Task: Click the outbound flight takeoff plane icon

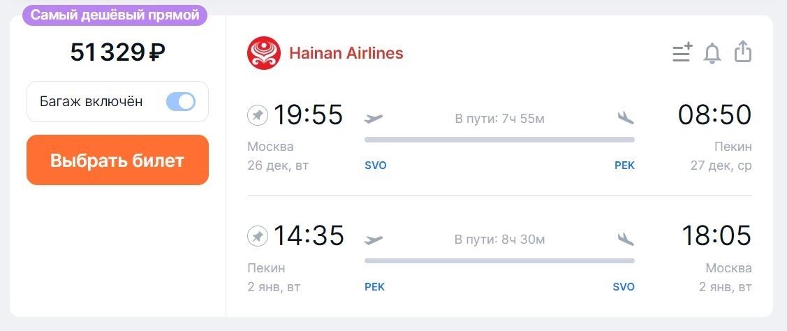Action: click(x=374, y=119)
